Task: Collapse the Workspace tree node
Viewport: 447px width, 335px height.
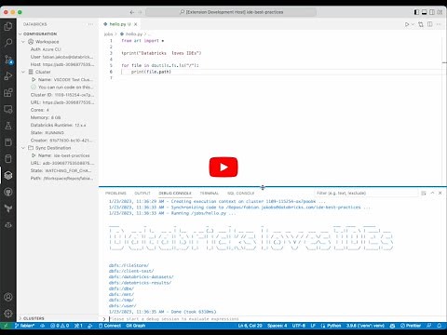Action: [23, 42]
